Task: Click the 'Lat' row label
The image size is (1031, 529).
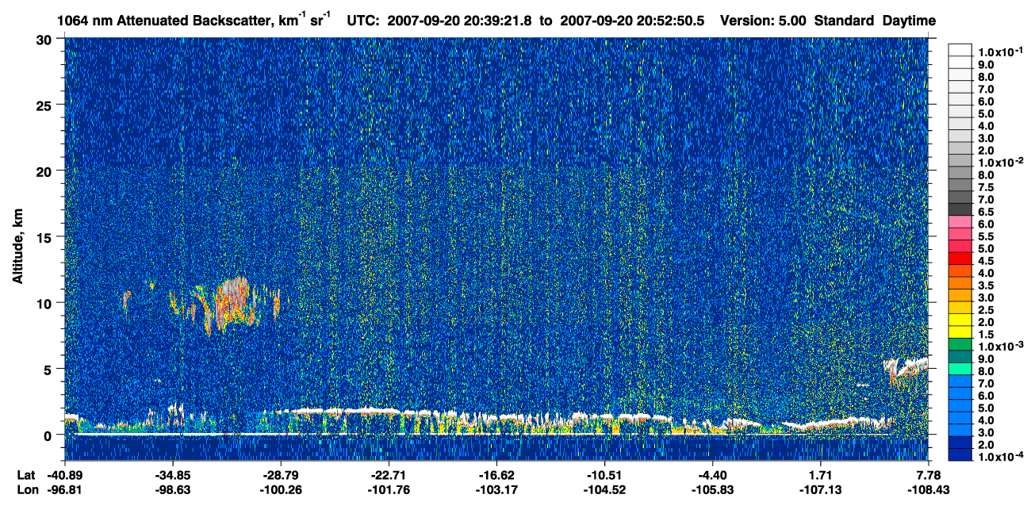Action: [x=26, y=475]
